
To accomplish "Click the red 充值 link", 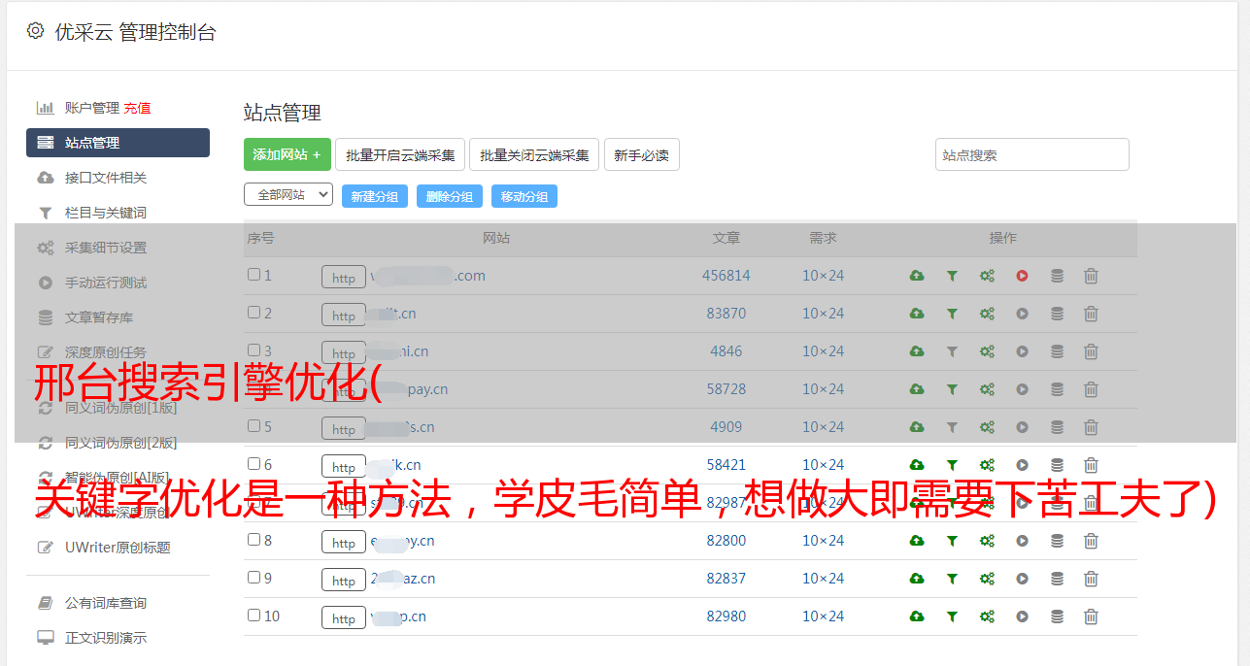I will (137, 108).
